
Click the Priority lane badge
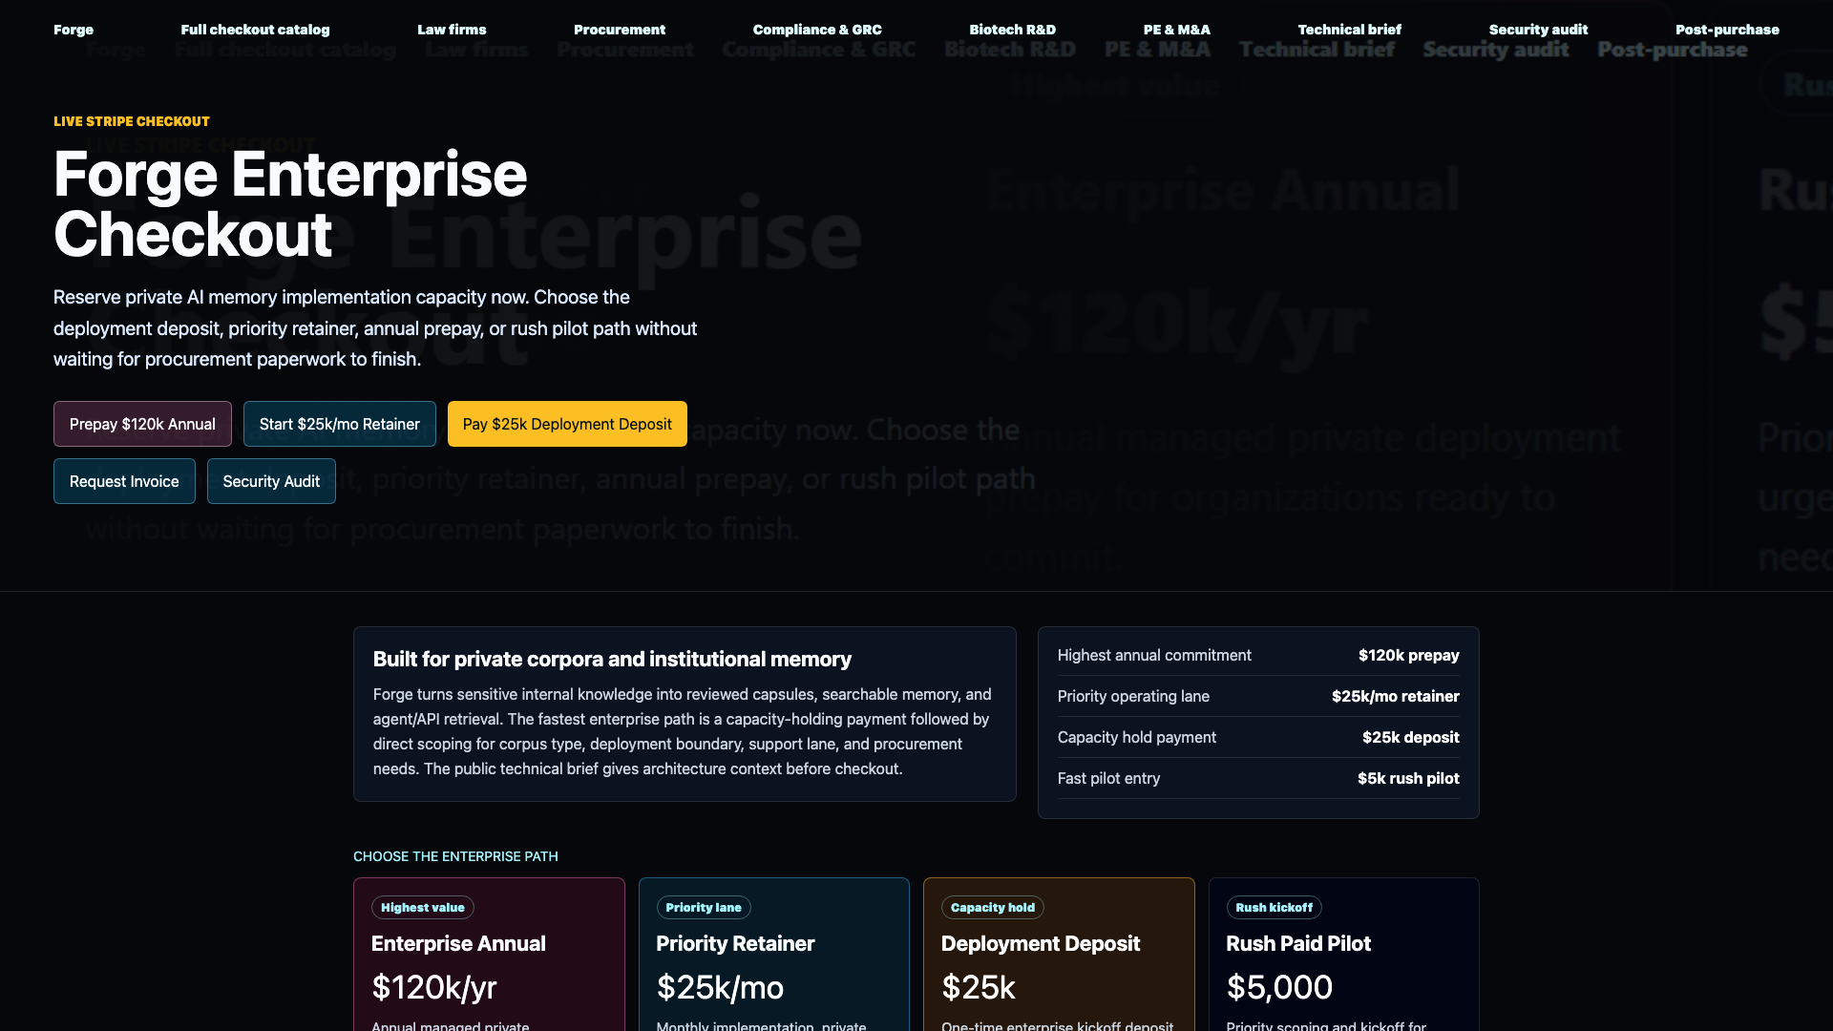point(704,908)
